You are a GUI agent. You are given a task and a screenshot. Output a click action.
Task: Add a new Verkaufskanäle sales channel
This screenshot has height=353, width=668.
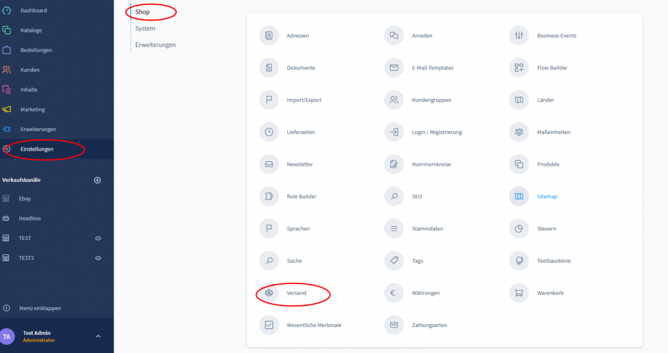(x=98, y=180)
